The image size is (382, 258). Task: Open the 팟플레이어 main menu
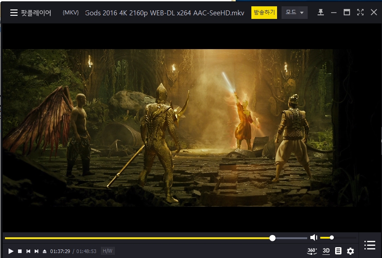click(30, 13)
